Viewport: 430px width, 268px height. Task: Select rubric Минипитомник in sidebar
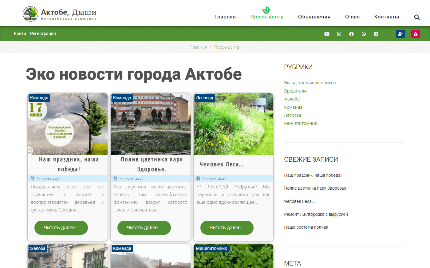(301, 123)
